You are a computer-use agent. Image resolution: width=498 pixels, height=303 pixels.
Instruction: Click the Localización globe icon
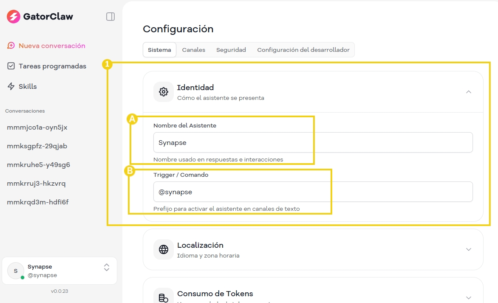click(x=163, y=249)
